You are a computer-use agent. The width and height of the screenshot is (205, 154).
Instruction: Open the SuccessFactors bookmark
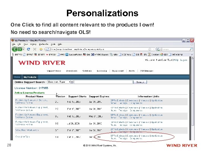(74, 54)
